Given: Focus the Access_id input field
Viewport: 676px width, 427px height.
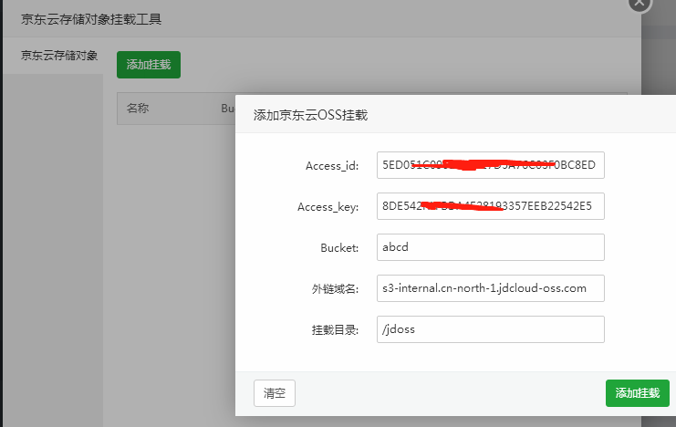Looking at the screenshot, I should tap(491, 165).
